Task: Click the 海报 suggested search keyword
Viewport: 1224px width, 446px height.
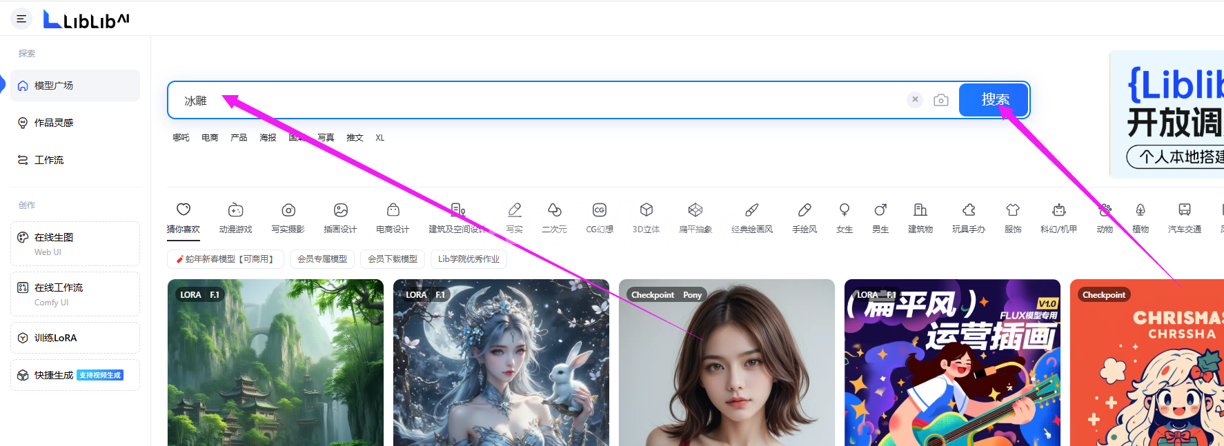Action: [x=268, y=138]
